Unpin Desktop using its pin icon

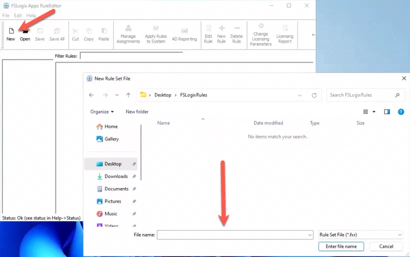[x=134, y=164]
